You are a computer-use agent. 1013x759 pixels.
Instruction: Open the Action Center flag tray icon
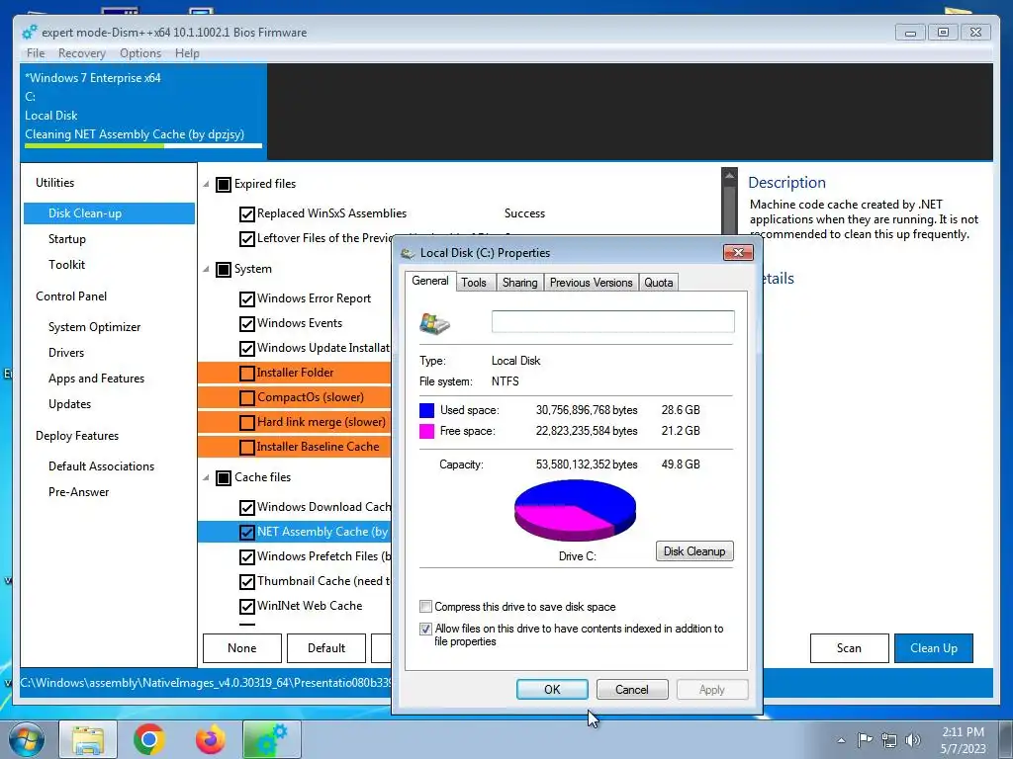click(865, 739)
